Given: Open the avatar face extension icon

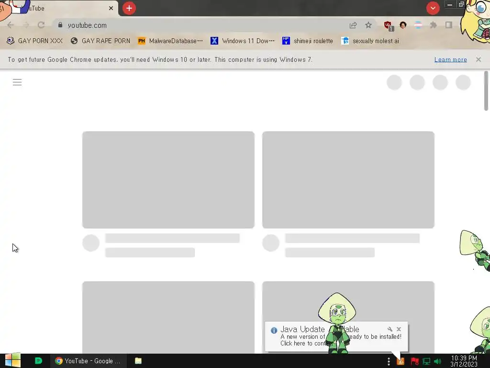Looking at the screenshot, I should coord(403,25).
